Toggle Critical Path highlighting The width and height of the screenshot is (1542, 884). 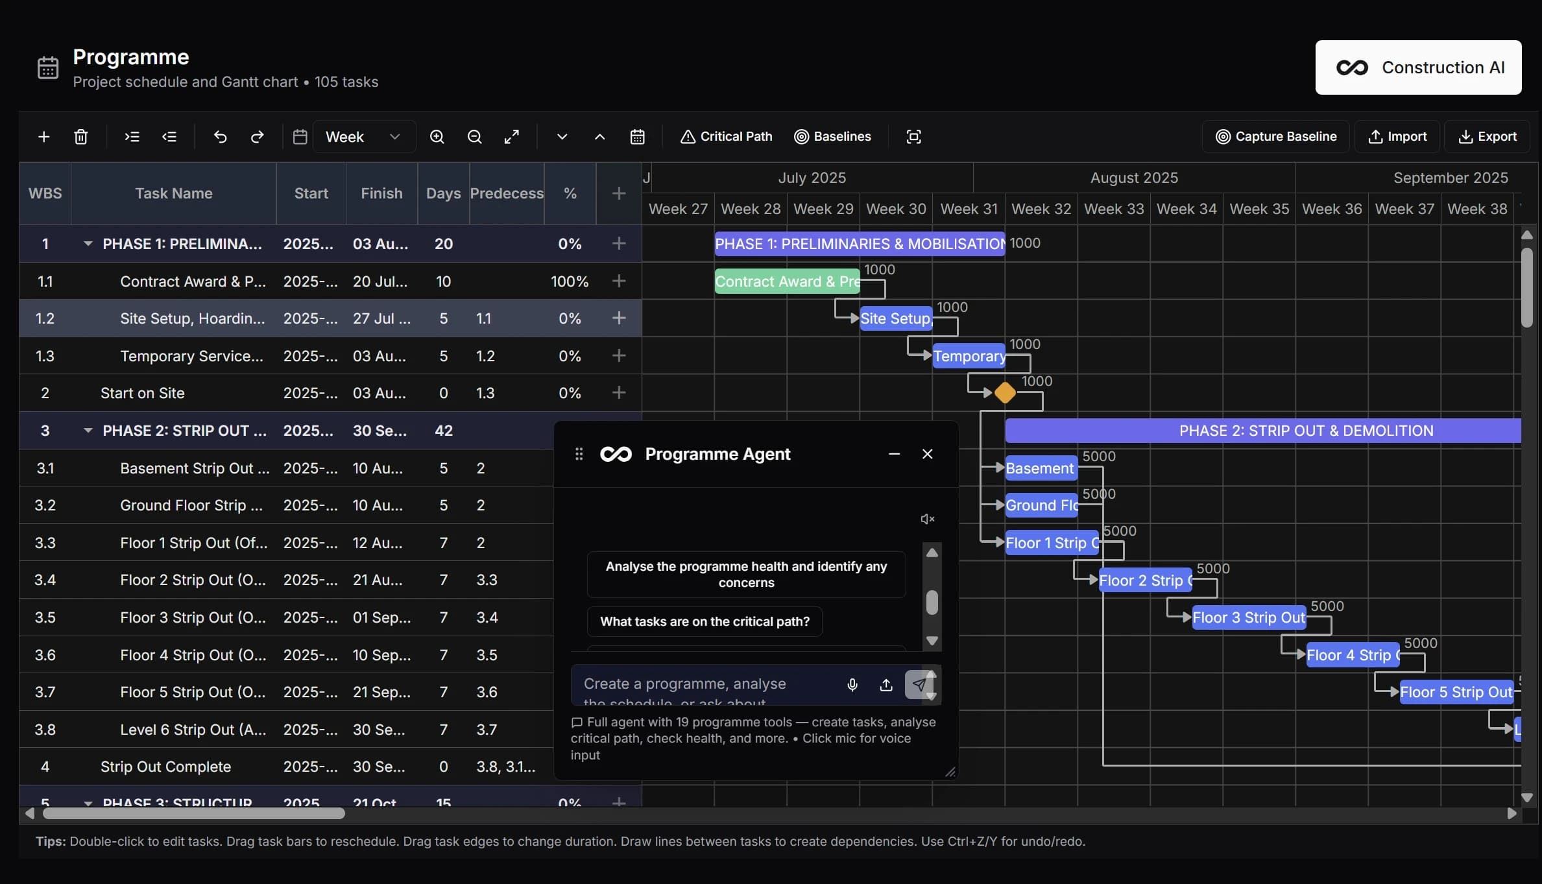725,136
